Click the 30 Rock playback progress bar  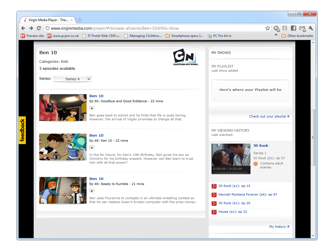click(x=231, y=172)
